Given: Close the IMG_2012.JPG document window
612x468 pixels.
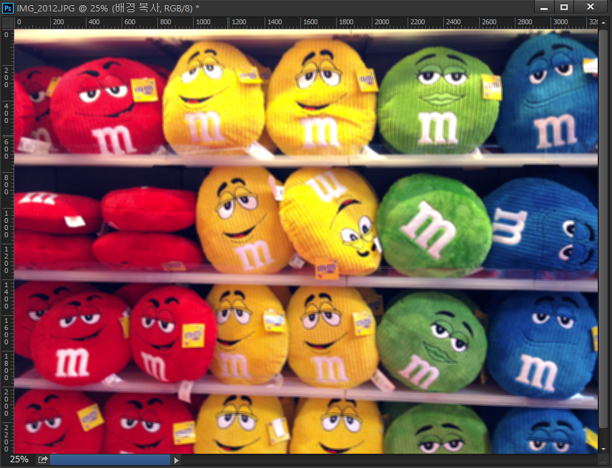Looking at the screenshot, I should (x=591, y=7).
